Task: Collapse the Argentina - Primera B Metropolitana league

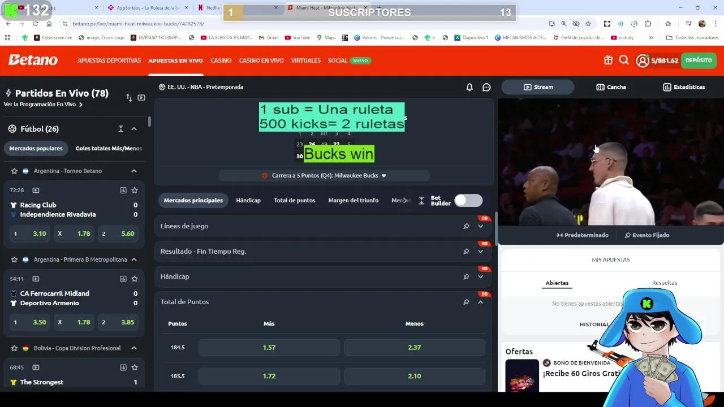Action: pyautogui.click(x=134, y=259)
